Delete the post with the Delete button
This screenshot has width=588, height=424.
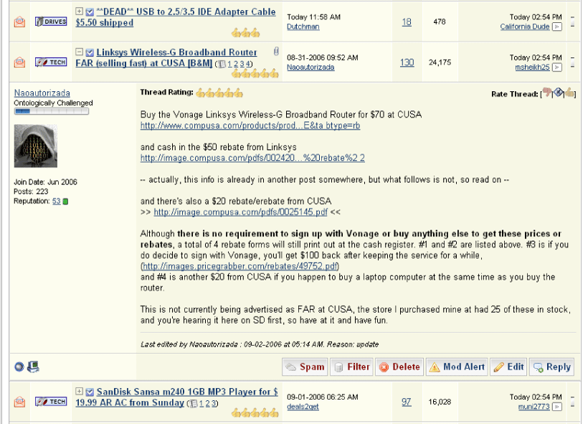click(399, 367)
